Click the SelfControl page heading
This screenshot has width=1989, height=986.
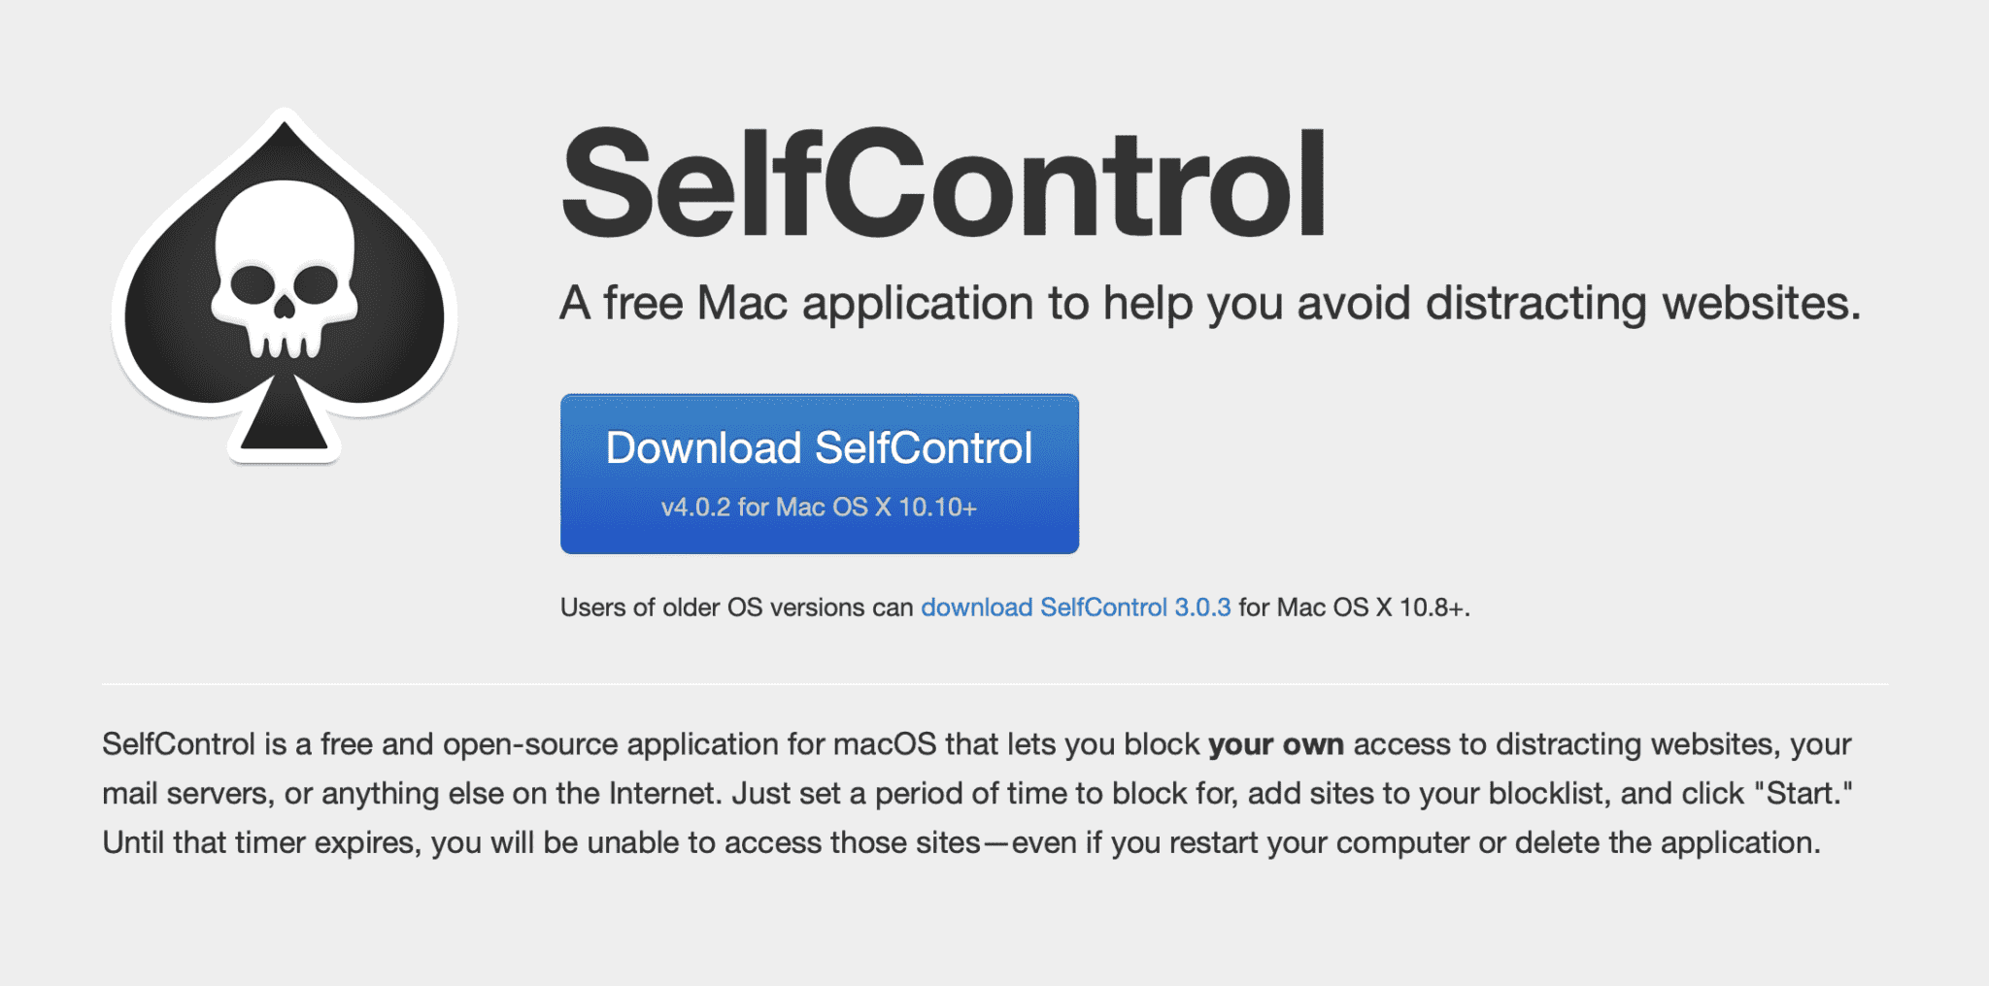(x=942, y=184)
